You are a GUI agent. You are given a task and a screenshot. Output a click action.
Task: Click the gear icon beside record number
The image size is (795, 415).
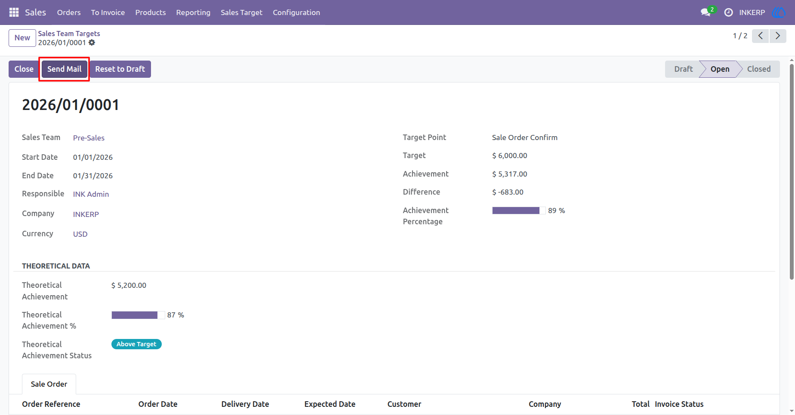(x=92, y=43)
